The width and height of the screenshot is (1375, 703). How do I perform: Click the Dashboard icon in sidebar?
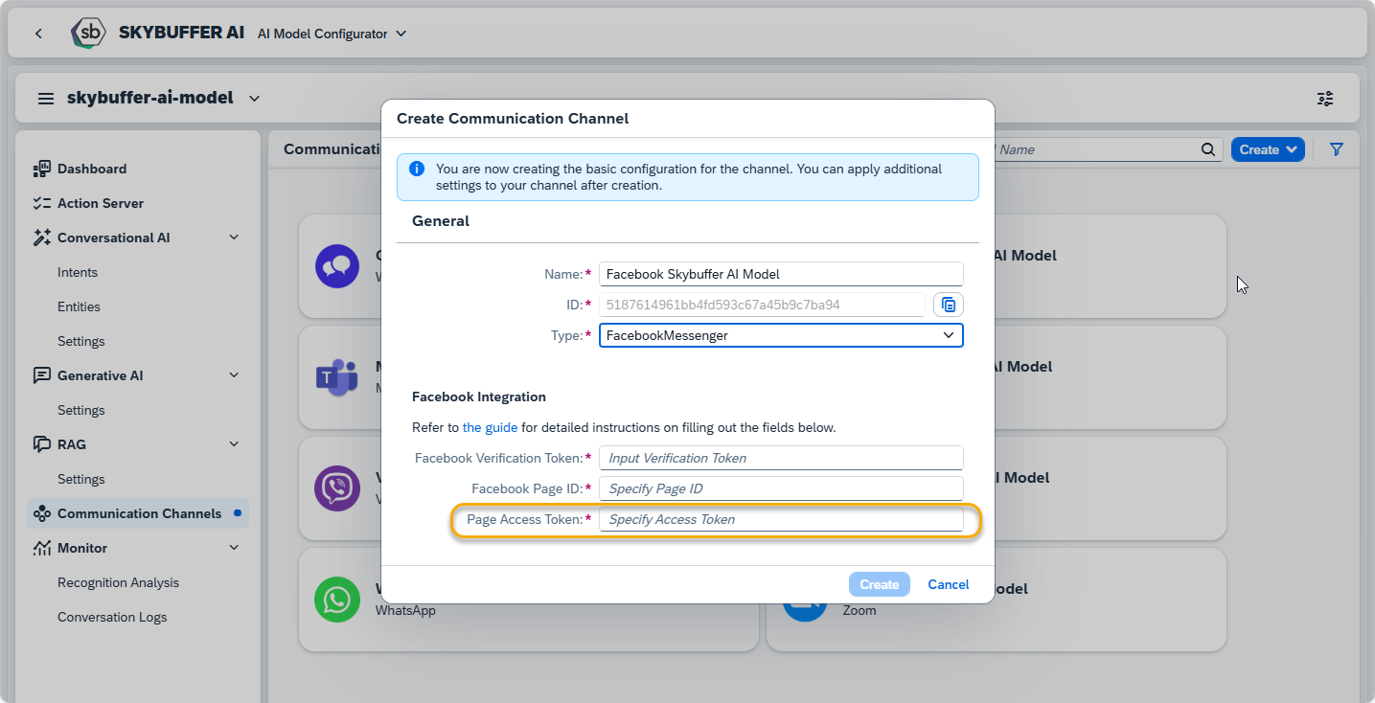coord(41,169)
